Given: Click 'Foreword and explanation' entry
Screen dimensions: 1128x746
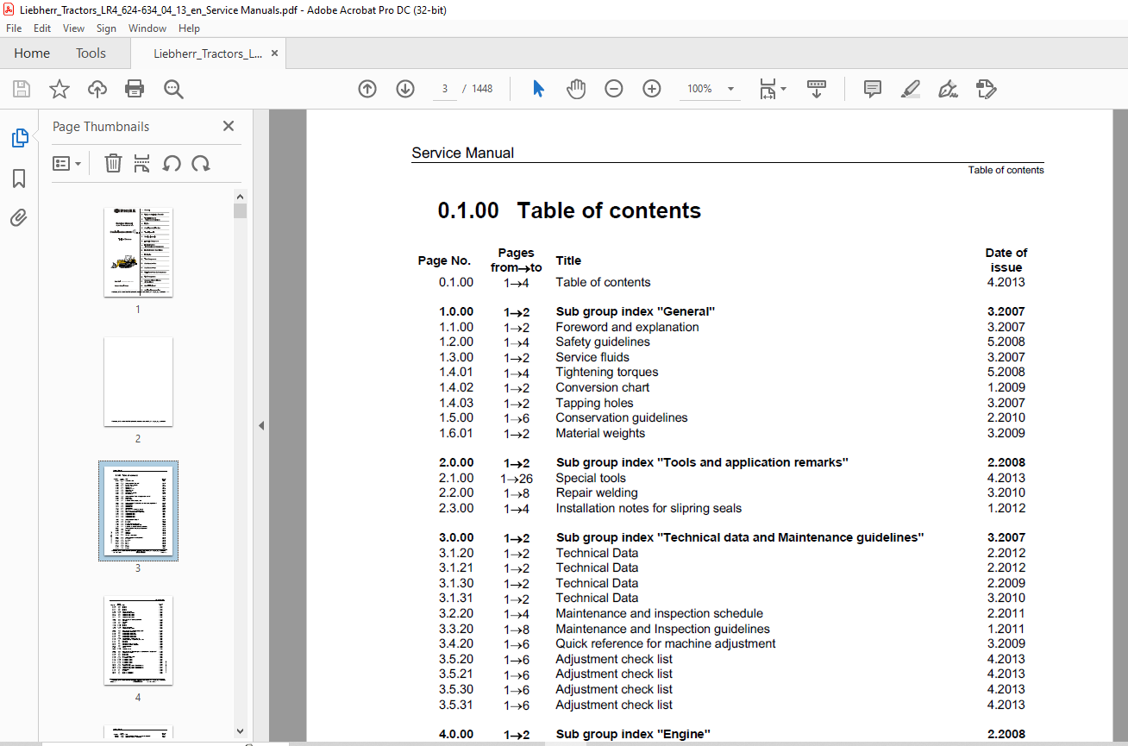Looking at the screenshot, I should 627,327.
